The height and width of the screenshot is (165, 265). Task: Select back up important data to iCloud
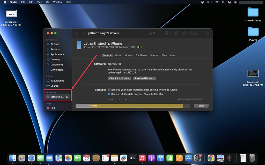pyautogui.click(x=109, y=90)
